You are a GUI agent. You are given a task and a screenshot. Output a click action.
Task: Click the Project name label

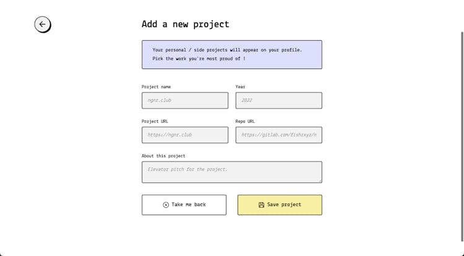point(156,87)
